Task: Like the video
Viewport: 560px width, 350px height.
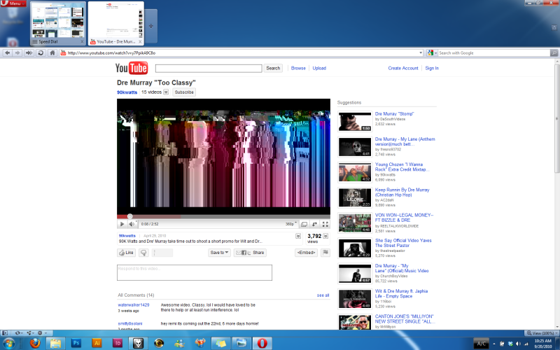Action: click(x=127, y=253)
